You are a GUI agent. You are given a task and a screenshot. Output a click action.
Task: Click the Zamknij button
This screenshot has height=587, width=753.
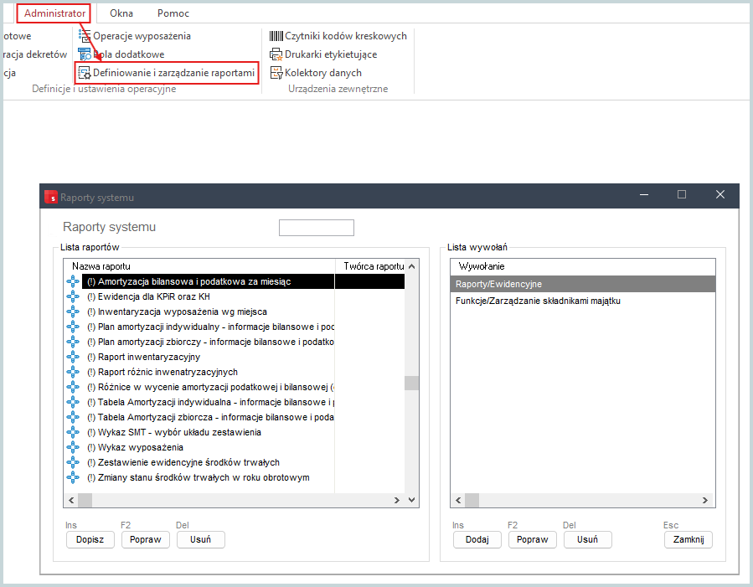689,539
